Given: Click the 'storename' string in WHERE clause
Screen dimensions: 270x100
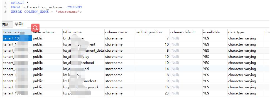Looking at the screenshot, I should (68, 12).
